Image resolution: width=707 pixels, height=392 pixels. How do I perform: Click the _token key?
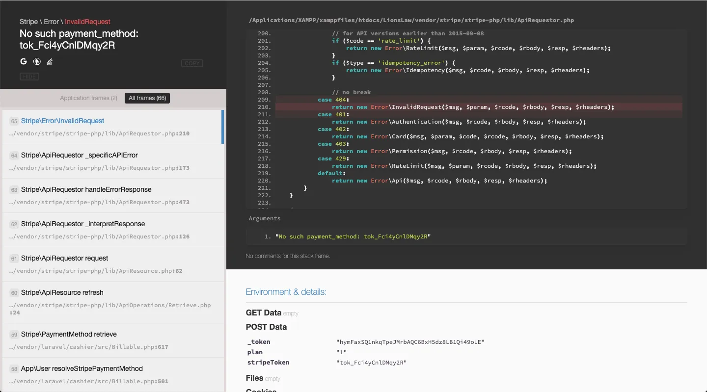pos(259,342)
